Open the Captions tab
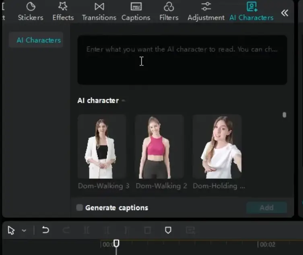The width and height of the screenshot is (303, 255). point(136,12)
